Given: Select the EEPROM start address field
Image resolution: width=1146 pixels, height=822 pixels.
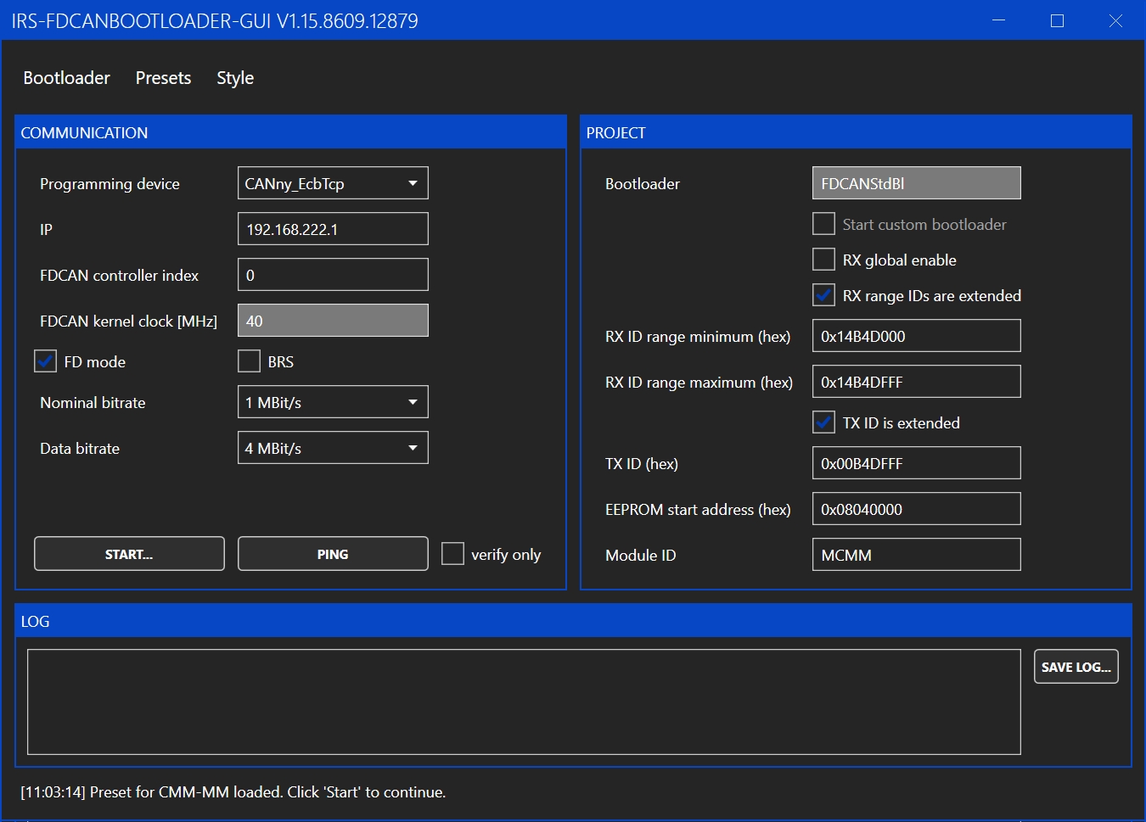Looking at the screenshot, I should coord(916,509).
